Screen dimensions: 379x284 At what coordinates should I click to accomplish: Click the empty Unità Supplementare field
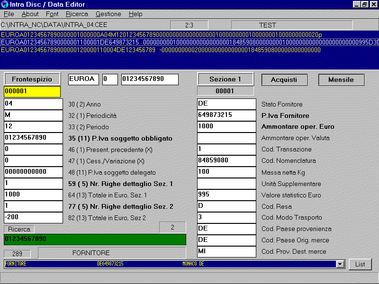pyautogui.click(x=226, y=183)
